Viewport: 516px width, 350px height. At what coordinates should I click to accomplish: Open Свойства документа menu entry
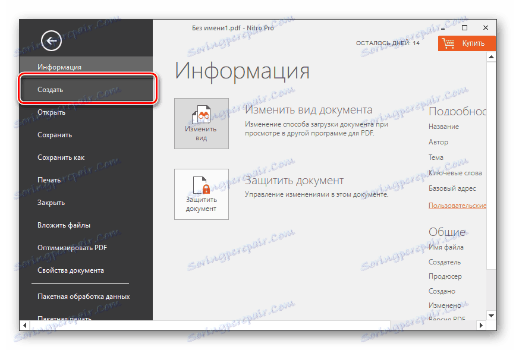86,270
